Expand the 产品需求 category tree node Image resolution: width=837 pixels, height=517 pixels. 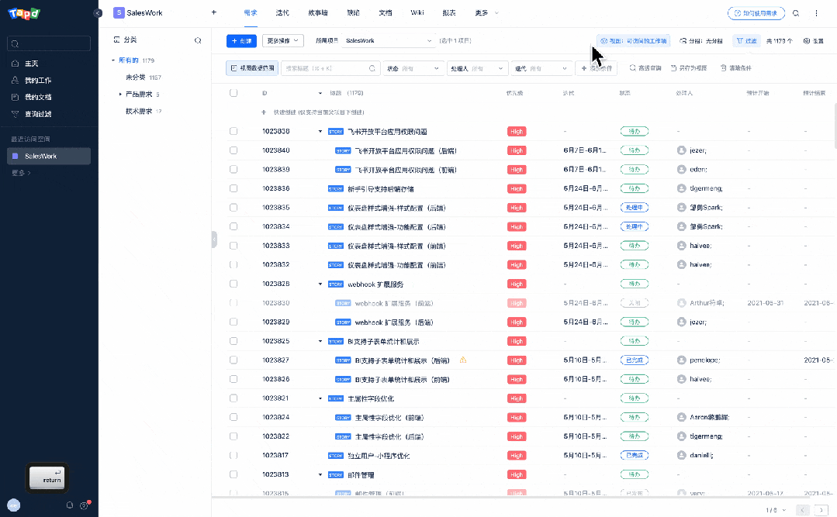click(120, 95)
